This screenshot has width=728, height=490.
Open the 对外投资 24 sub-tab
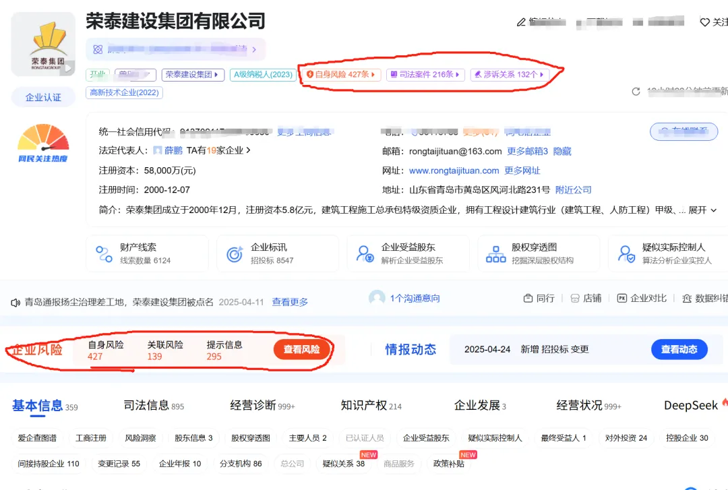click(626, 438)
